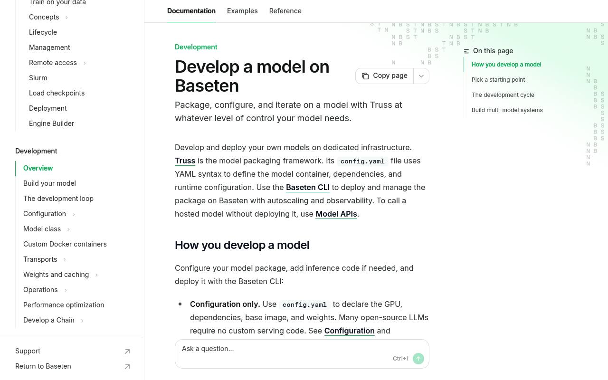
Task: Open Train on your data page
Action: point(57,3)
